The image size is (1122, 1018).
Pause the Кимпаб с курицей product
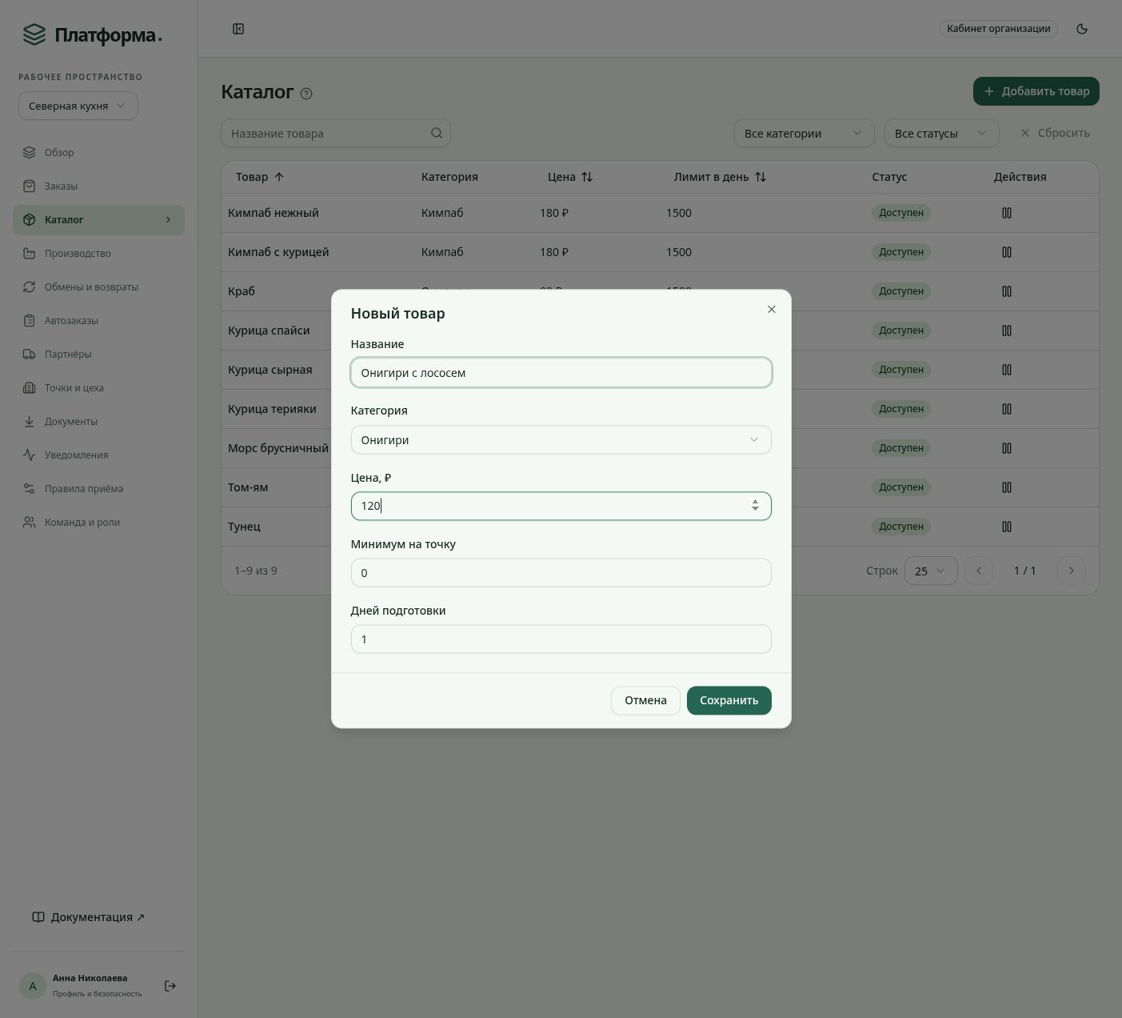[x=1007, y=252]
